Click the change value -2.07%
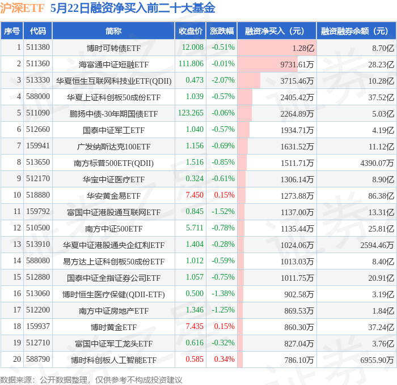This screenshot has height=385, width=397. pos(223,80)
